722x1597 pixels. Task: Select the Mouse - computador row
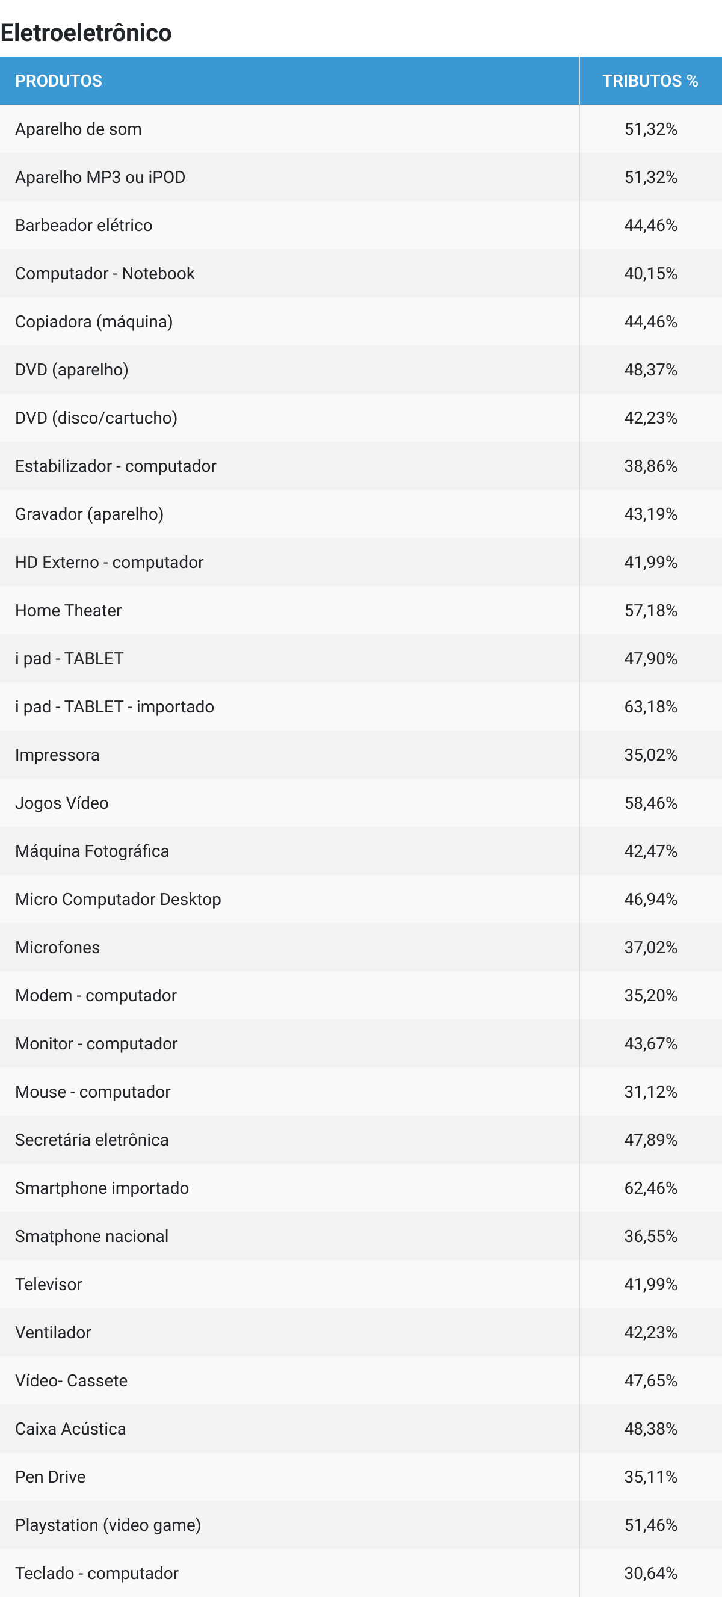click(360, 1092)
